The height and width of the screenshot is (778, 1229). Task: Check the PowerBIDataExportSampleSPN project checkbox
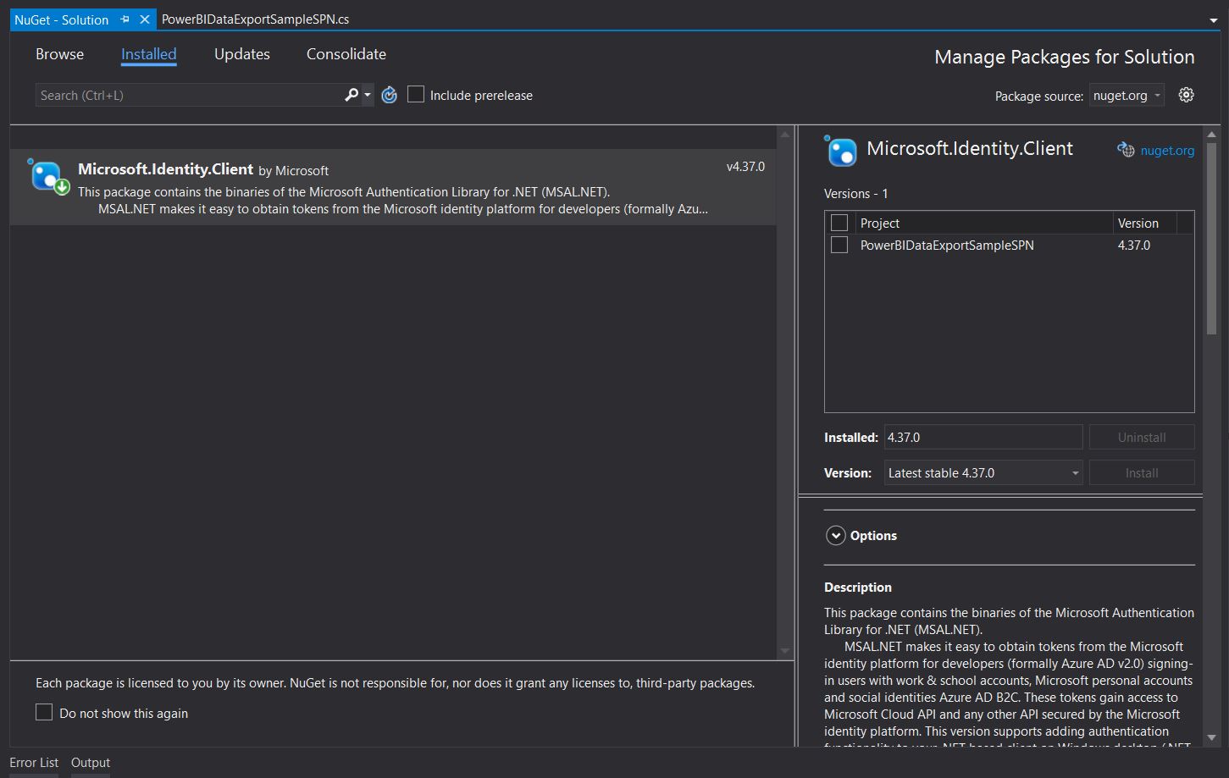pos(839,245)
